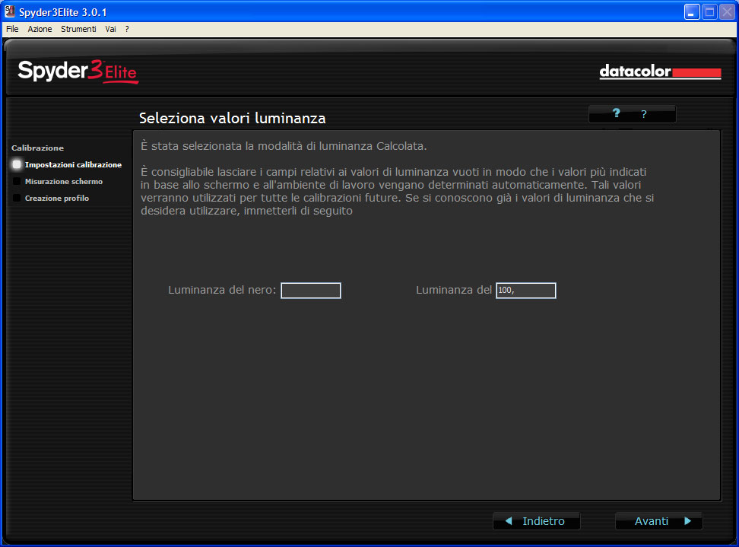Select the Impostazioni calibrazione step label
Image resolution: width=739 pixels, height=547 pixels.
(73, 164)
